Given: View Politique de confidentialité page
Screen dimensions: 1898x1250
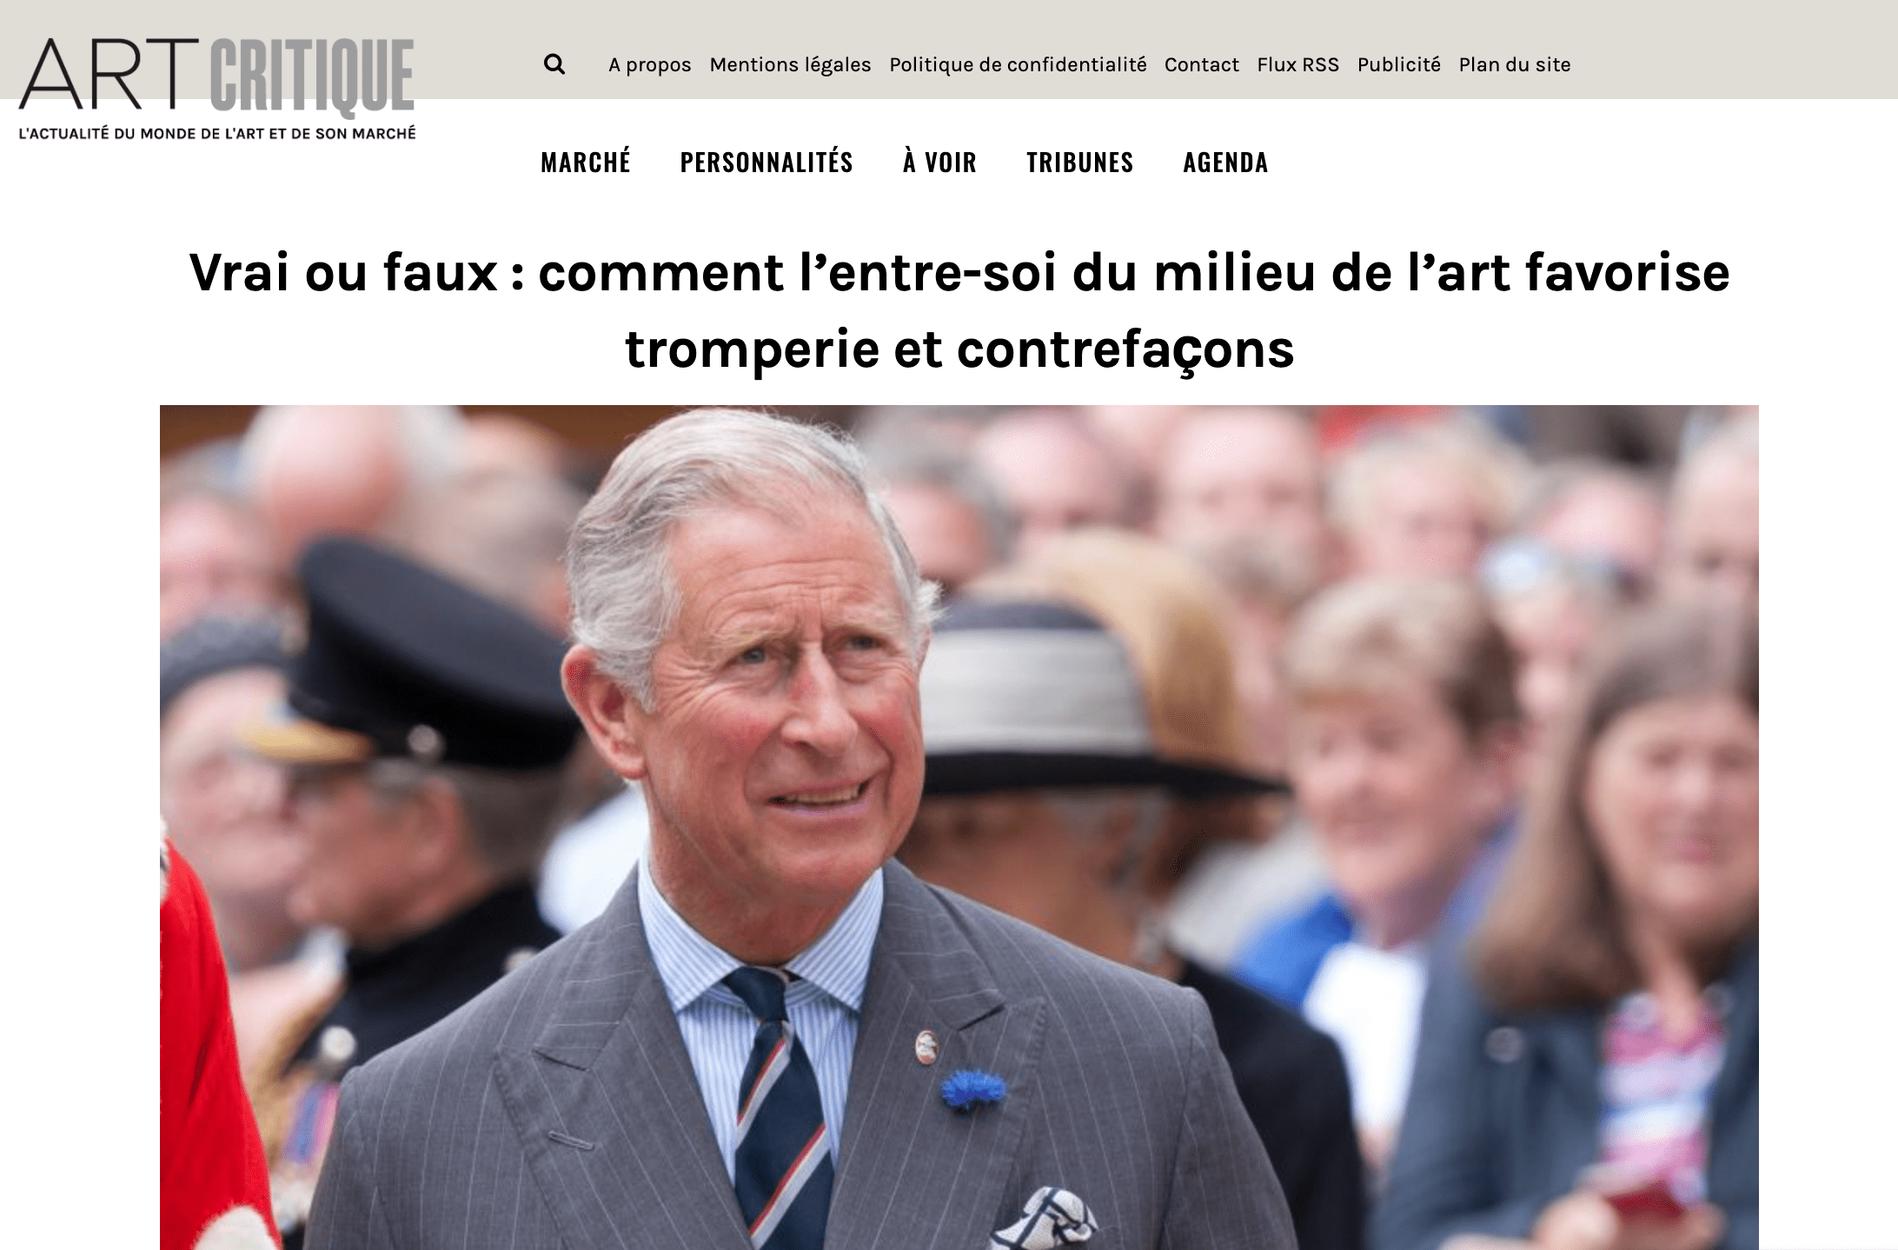Looking at the screenshot, I should [x=1018, y=64].
